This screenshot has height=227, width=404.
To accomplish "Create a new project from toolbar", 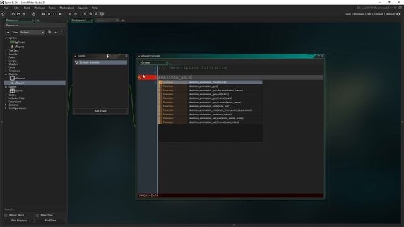I will coord(13,14).
